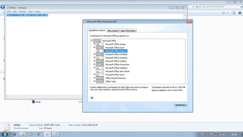Toggle the Explorer preview pane icon
Screen dimensions: 243x137
point(234,13)
